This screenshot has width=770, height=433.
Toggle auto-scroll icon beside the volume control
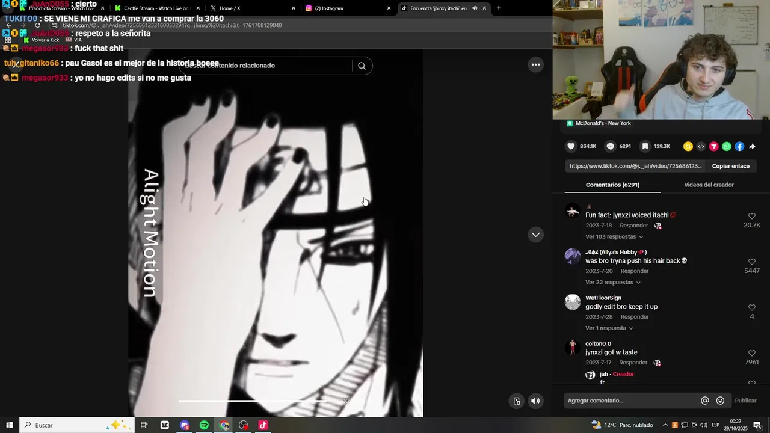pyautogui.click(x=516, y=401)
